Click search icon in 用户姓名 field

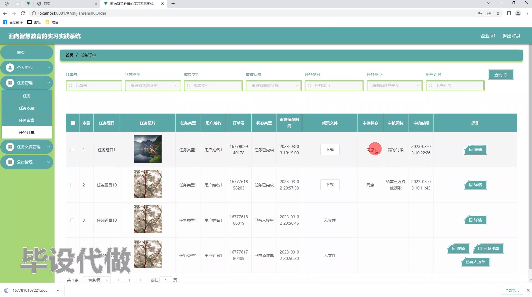pos(431,86)
